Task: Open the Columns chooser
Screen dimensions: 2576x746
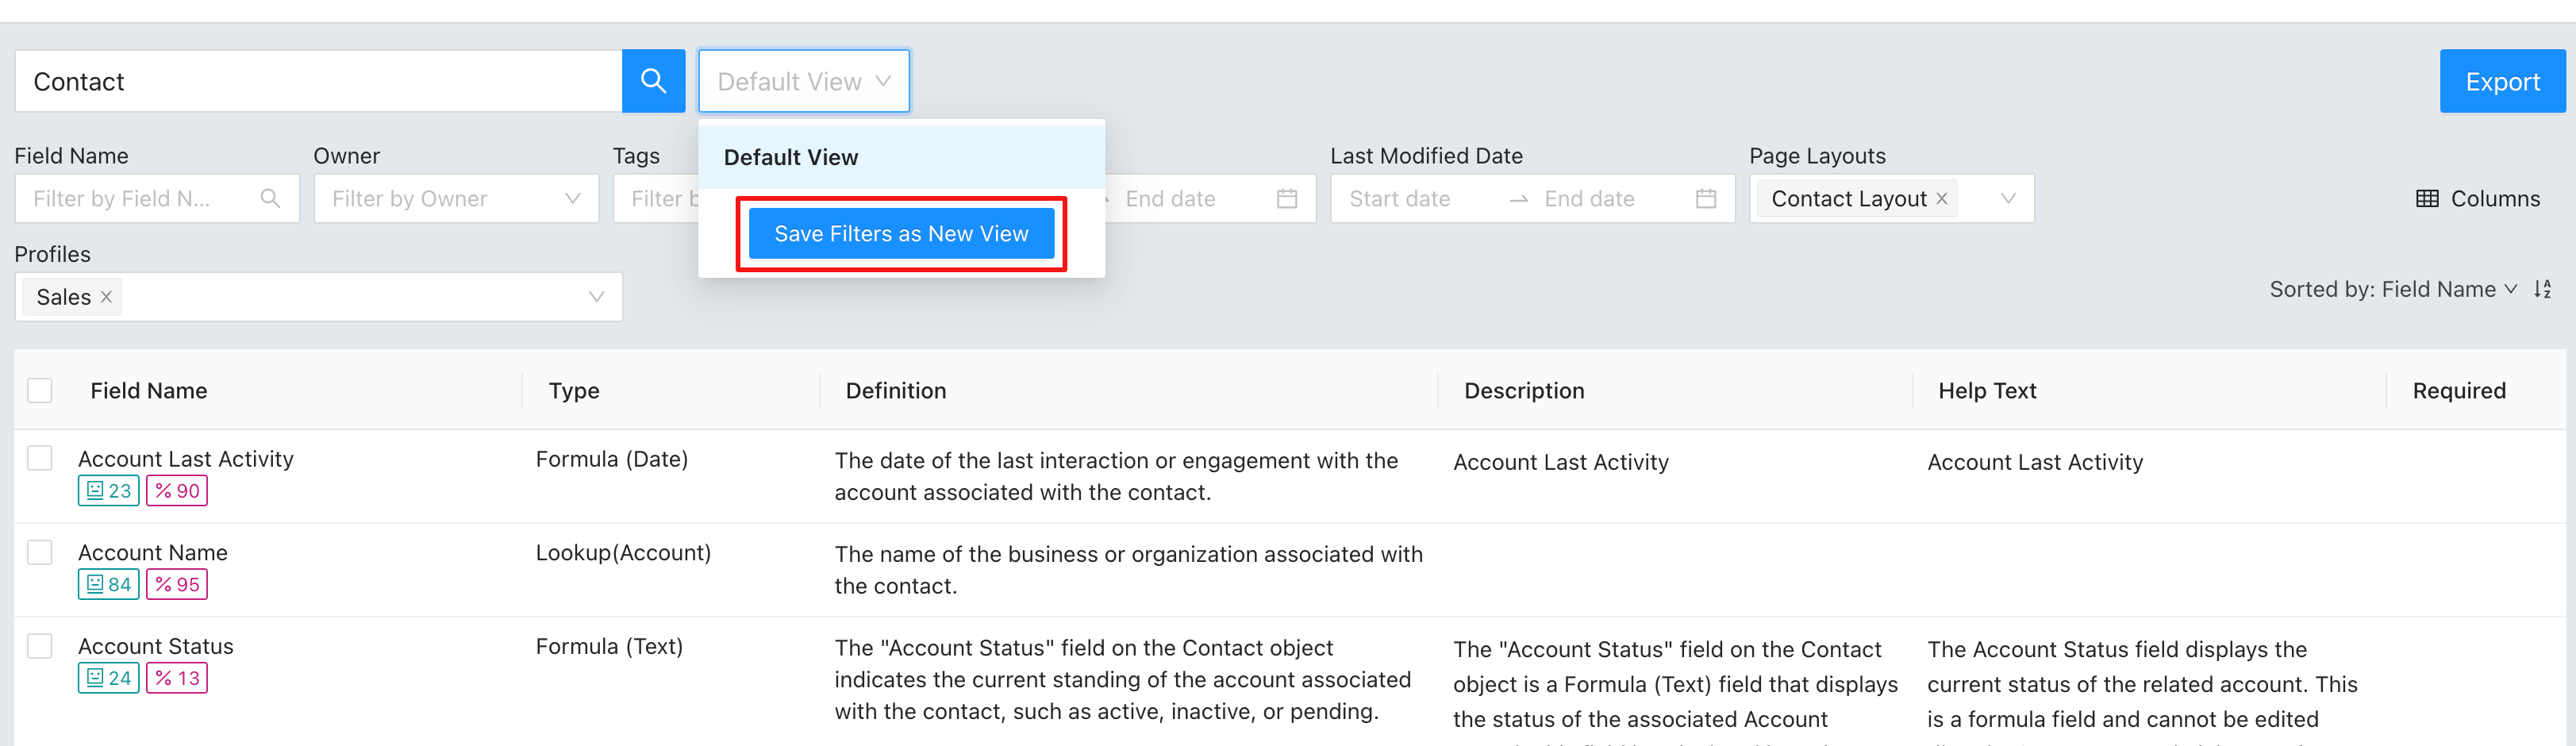Action: [x=2477, y=198]
